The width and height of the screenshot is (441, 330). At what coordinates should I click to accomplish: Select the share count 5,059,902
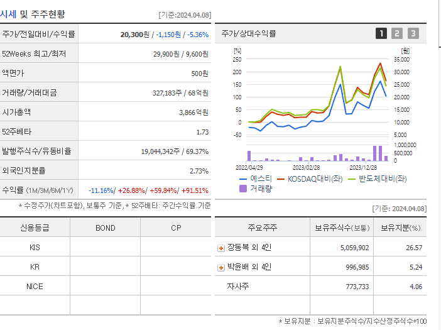[355, 248]
